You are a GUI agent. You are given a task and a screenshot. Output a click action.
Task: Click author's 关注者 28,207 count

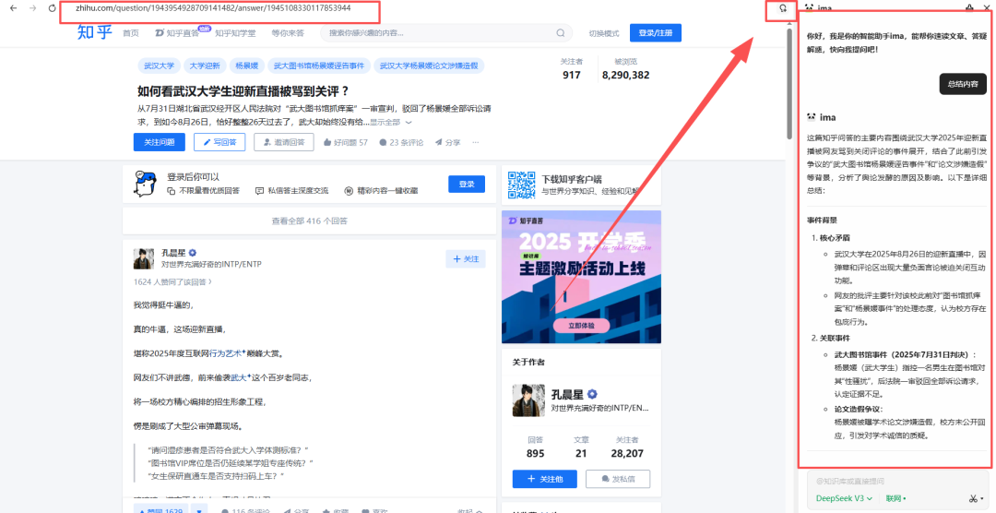(x=626, y=447)
